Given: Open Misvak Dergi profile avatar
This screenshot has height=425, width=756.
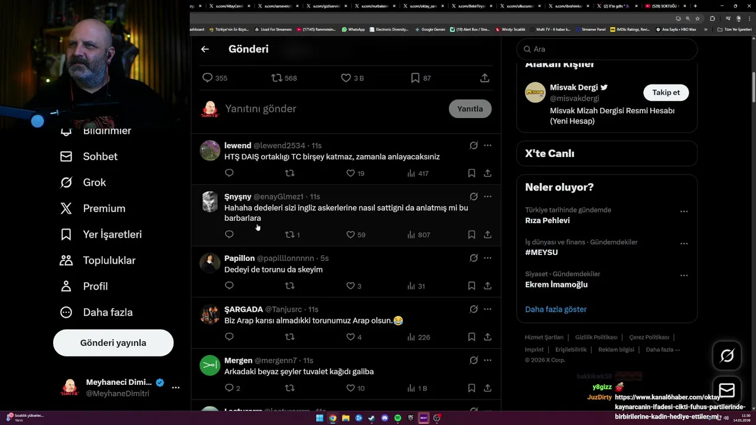Looking at the screenshot, I should 535,93.
